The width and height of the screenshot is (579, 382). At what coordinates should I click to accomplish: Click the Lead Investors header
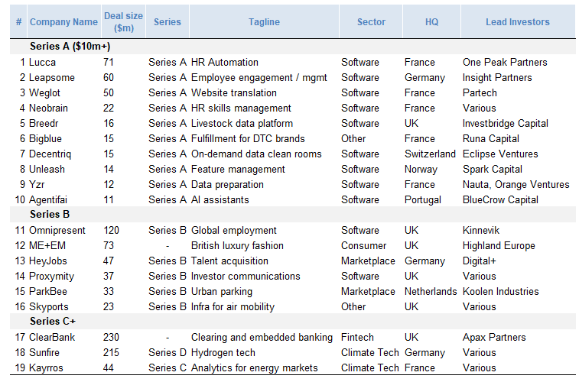(x=518, y=22)
